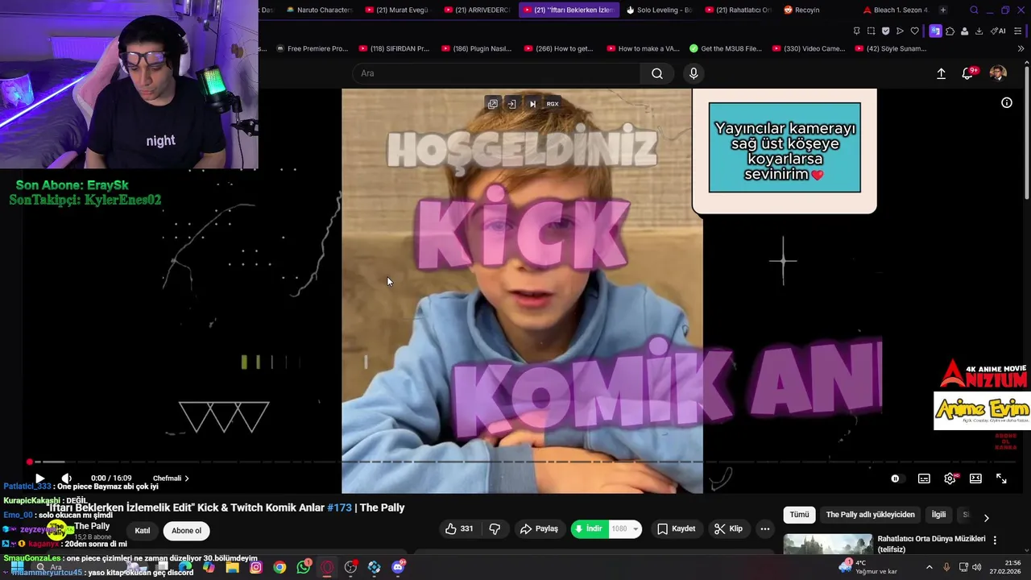Open Instagram from the taskbar

(256, 567)
